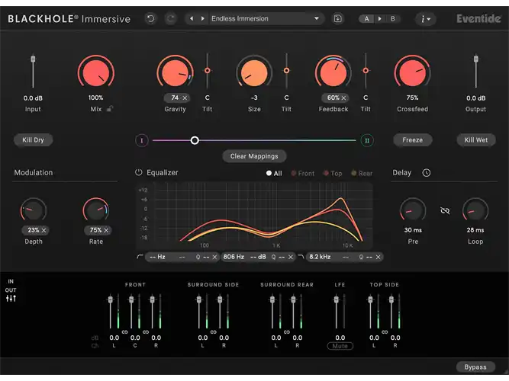Click the Crossfeed knob

pos(412,72)
